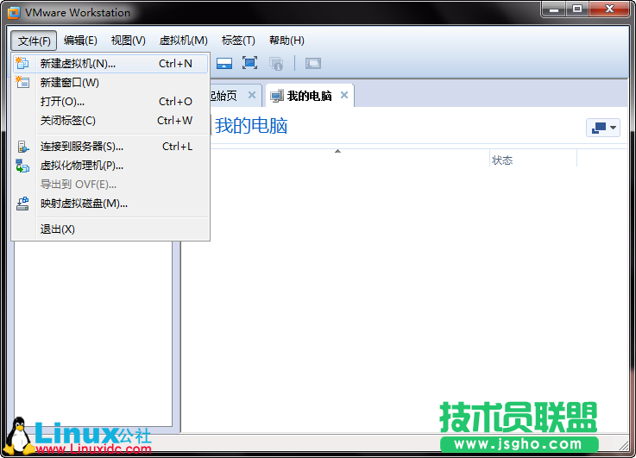Click the map virtual disk icon
The image size is (636, 458).
click(22, 204)
